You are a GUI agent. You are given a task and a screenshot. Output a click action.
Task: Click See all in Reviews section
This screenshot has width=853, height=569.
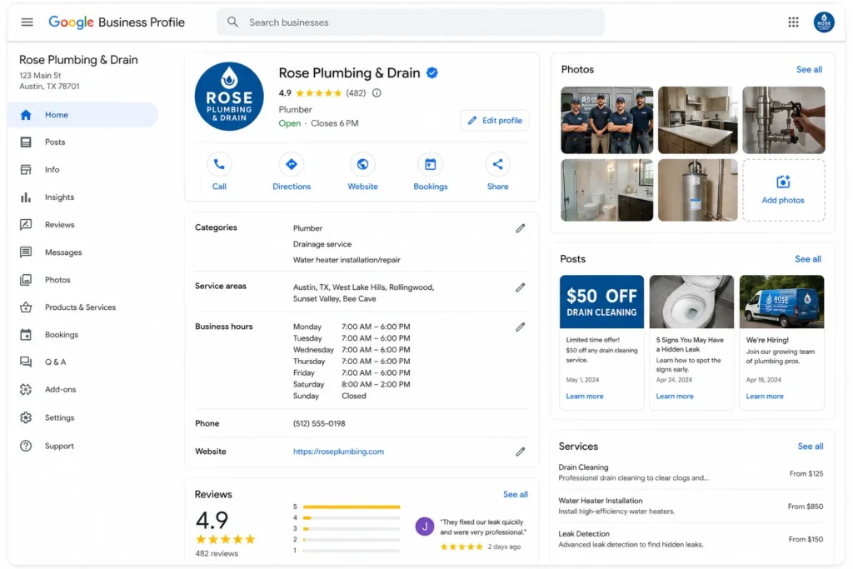[x=515, y=495]
